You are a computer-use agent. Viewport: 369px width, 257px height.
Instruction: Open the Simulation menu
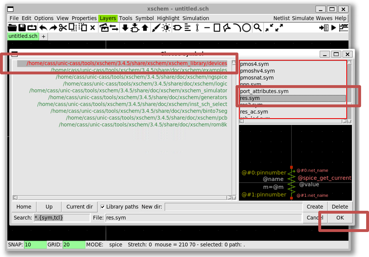click(196, 18)
